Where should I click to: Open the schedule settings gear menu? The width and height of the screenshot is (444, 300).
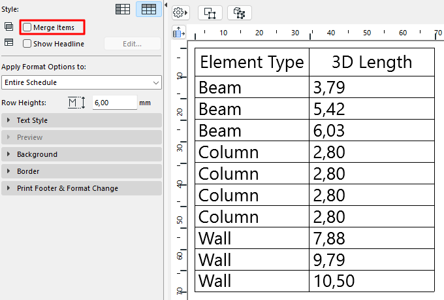180,12
